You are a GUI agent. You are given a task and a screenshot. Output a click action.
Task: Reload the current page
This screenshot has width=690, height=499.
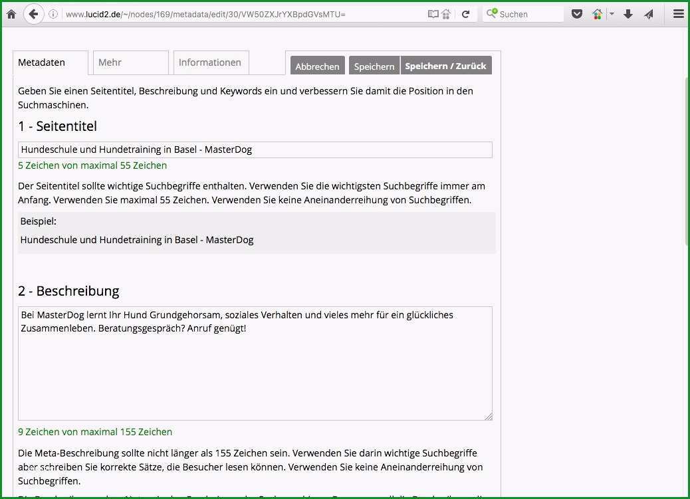465,14
